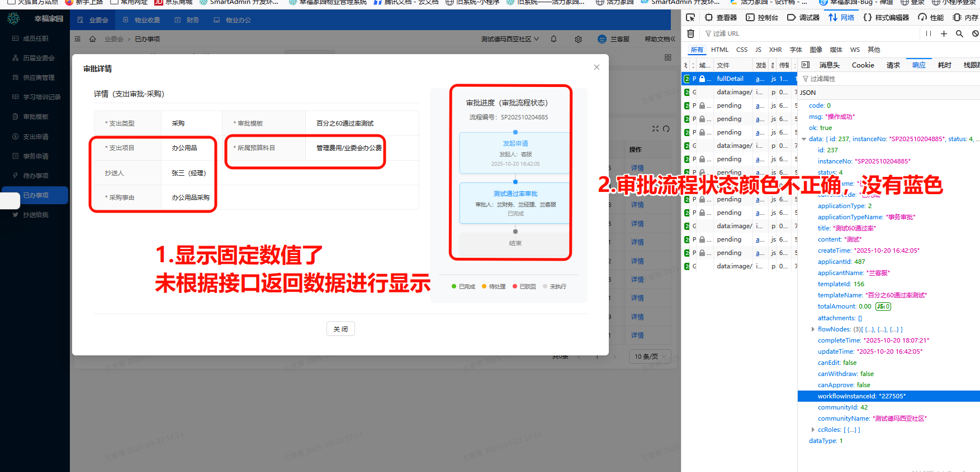Filter requests by 字体 type
This screenshot has width=980, height=472.
796,50
